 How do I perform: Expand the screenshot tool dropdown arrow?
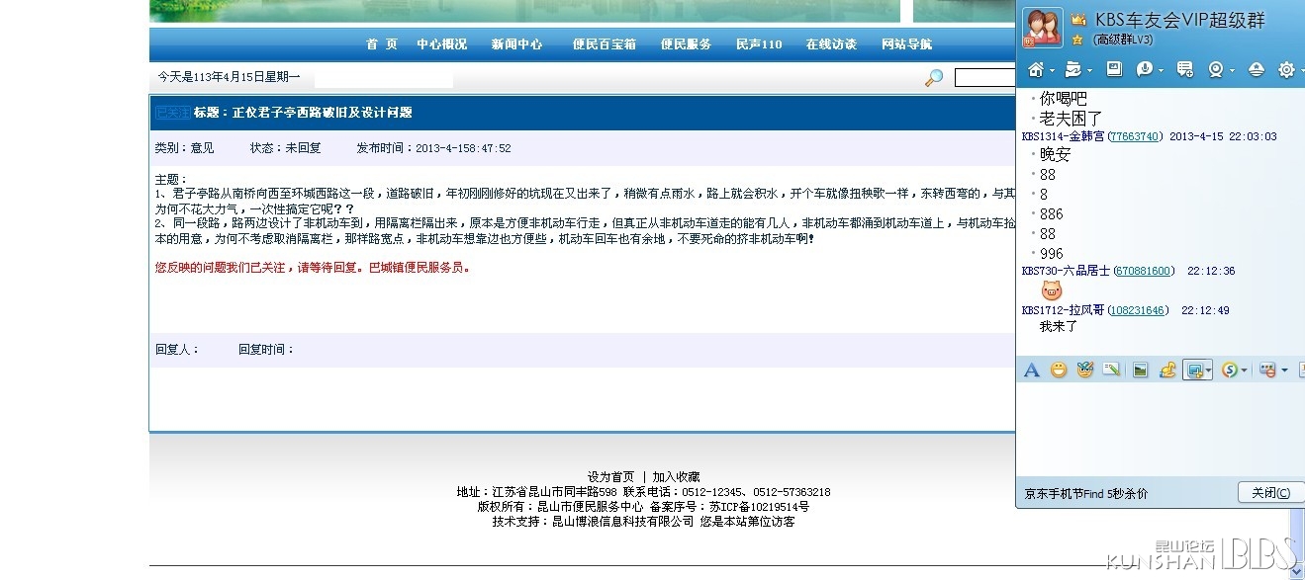point(1210,372)
